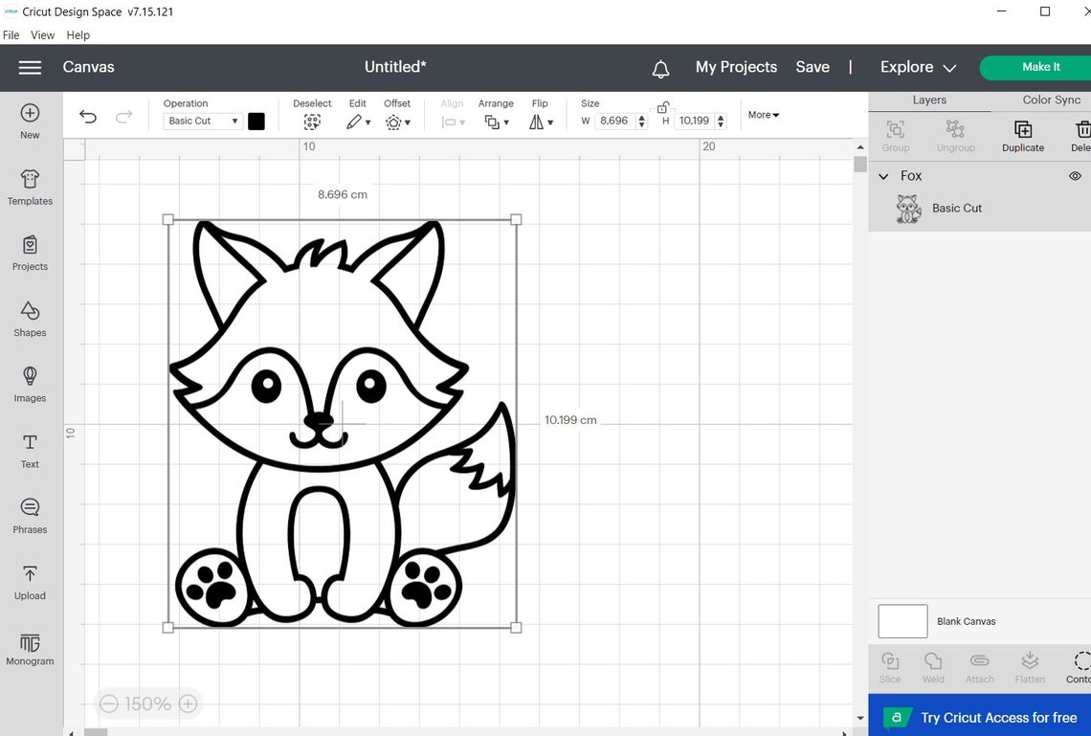
Task: Collapse the Fox layer group
Action: 882,176
